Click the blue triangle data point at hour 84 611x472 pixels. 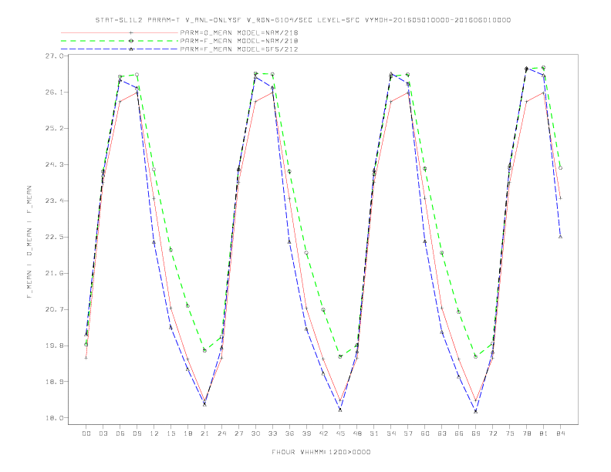[x=560, y=237]
